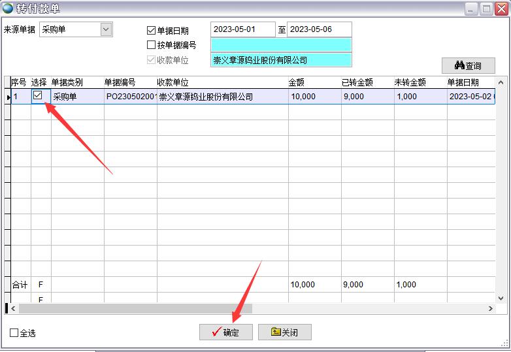Screen dimensions: 511x352
Task: Click the 关闭 folder icon button
Action: click(284, 332)
